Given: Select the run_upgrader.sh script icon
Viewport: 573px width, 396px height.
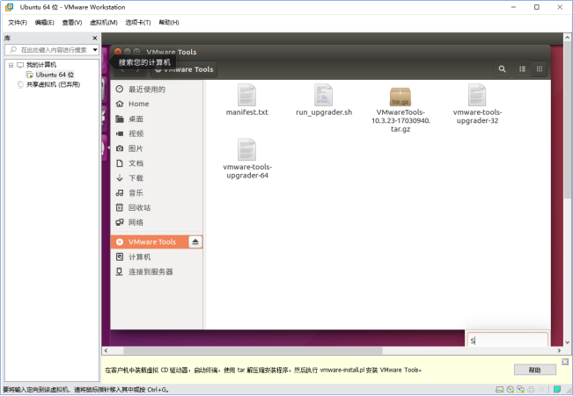Looking at the screenshot, I should [323, 95].
